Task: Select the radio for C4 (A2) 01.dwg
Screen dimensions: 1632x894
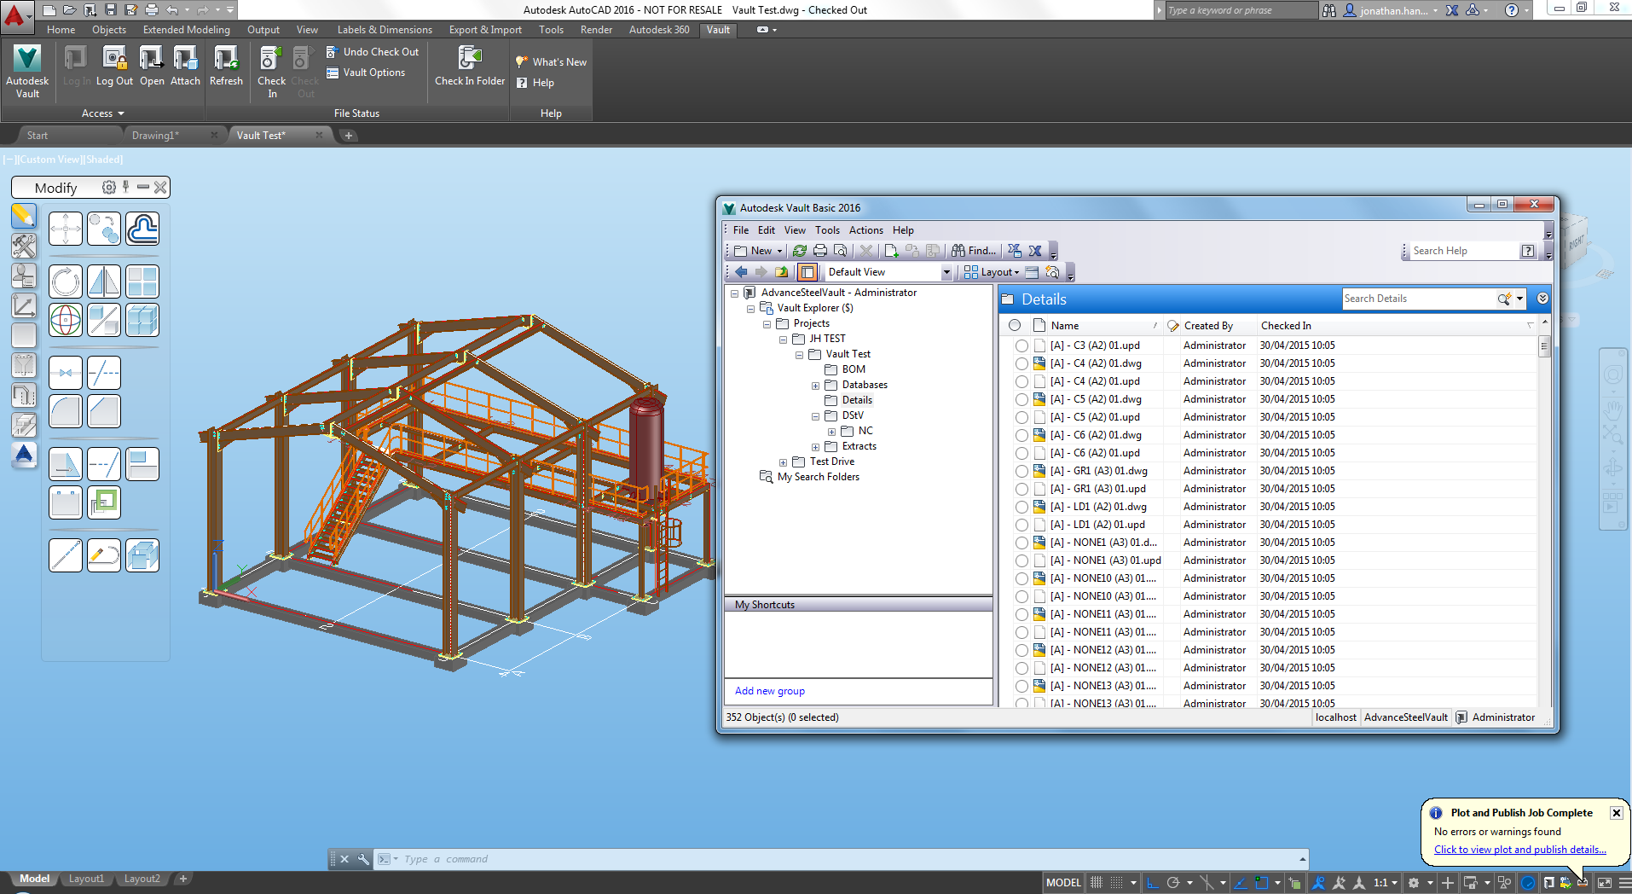Action: click(x=1021, y=363)
